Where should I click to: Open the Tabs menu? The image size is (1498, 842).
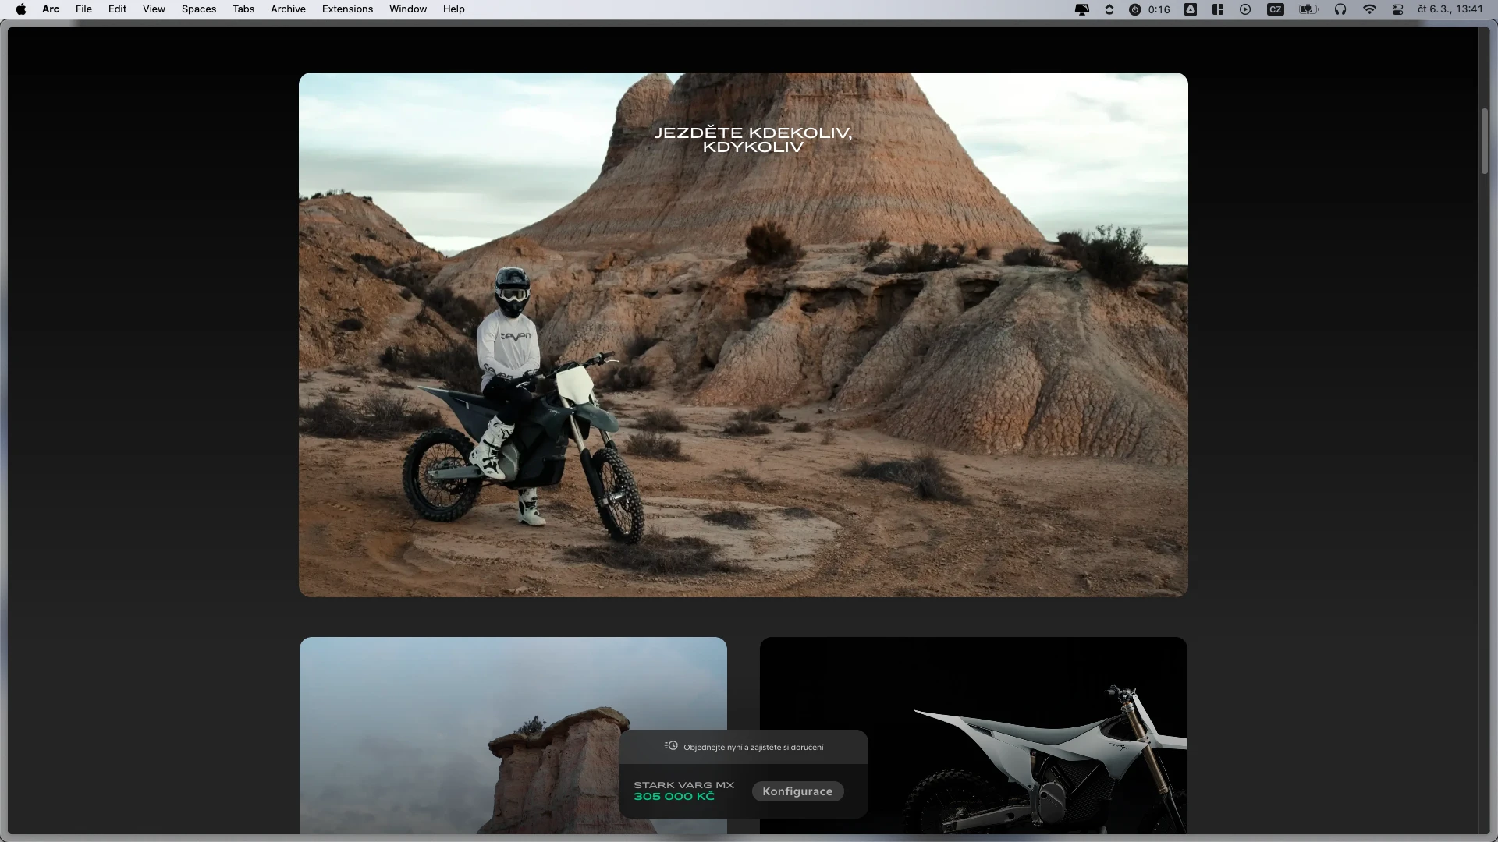(243, 9)
